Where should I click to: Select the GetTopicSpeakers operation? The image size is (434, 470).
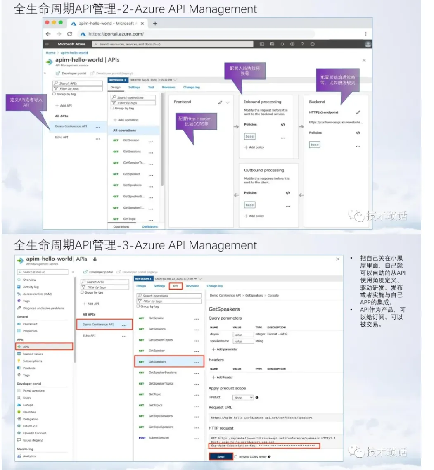click(169, 427)
